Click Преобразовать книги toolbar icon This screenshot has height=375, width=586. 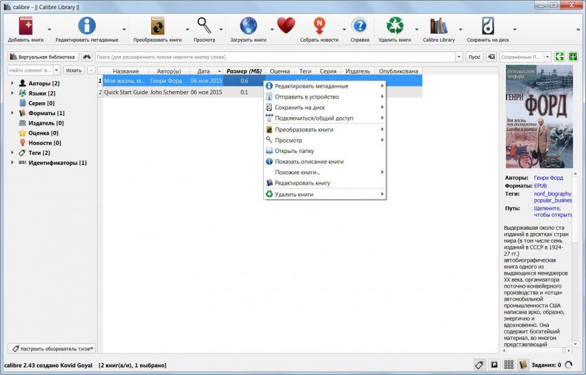(x=158, y=27)
